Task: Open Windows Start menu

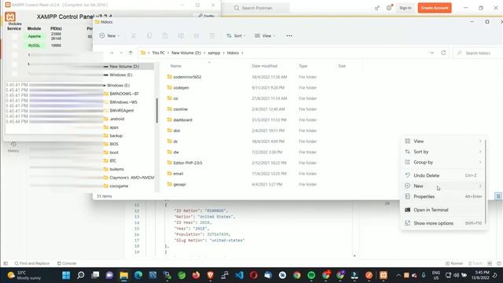Action: pyautogui.click(x=66, y=275)
